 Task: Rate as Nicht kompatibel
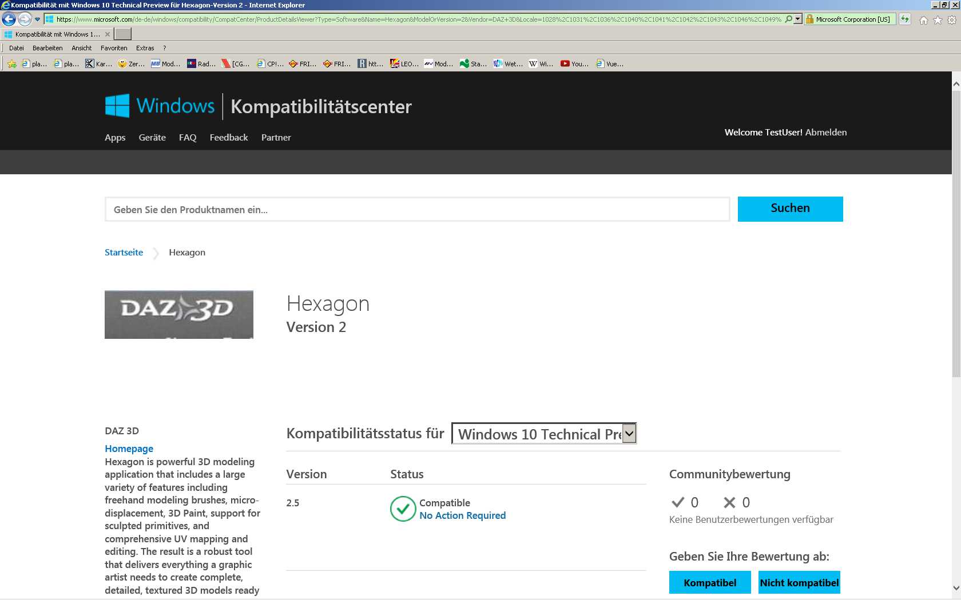pos(799,582)
